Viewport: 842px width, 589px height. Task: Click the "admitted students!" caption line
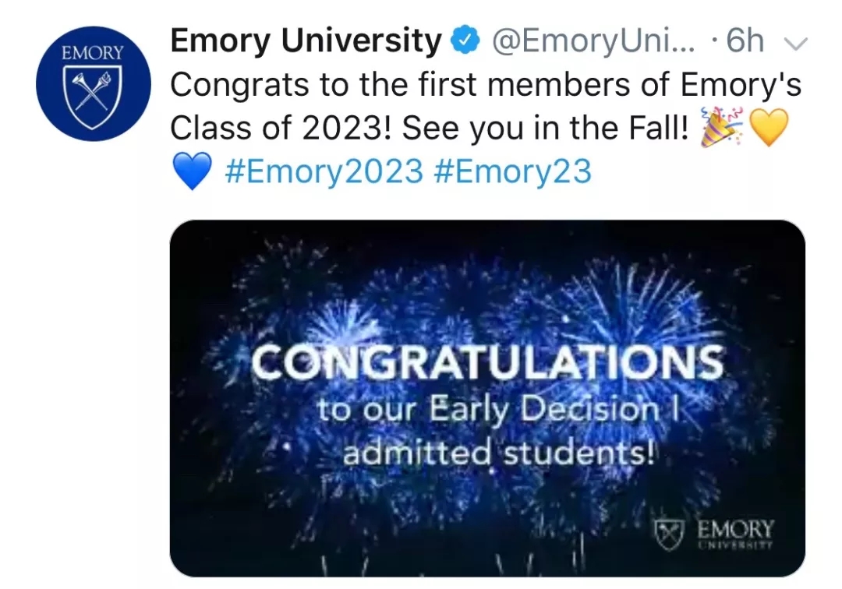point(498,453)
